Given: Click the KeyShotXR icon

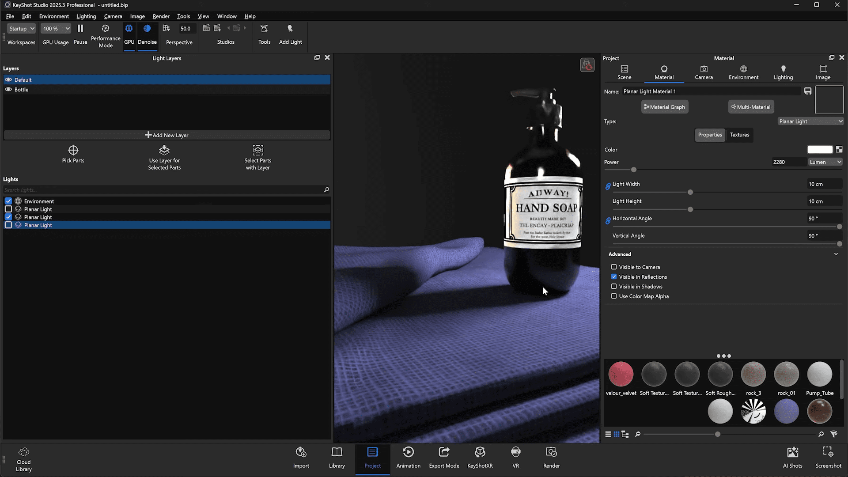Looking at the screenshot, I should tap(480, 452).
